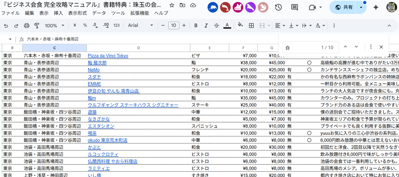Toggle bold formatting
Screen dimensions: 399x177
[196, 26]
